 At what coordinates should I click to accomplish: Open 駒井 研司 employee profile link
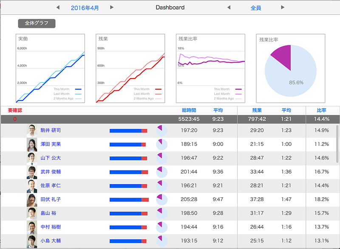click(x=51, y=131)
